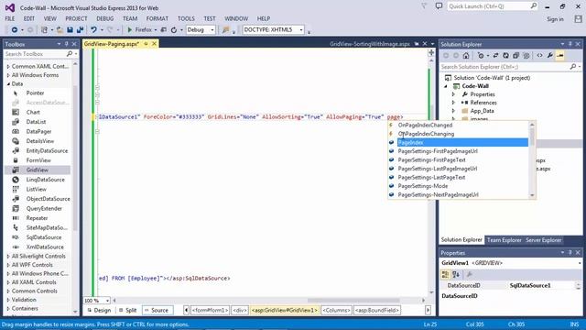Click Sign in link

point(555,19)
